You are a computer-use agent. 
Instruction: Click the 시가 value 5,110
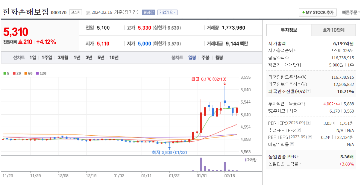(103, 44)
